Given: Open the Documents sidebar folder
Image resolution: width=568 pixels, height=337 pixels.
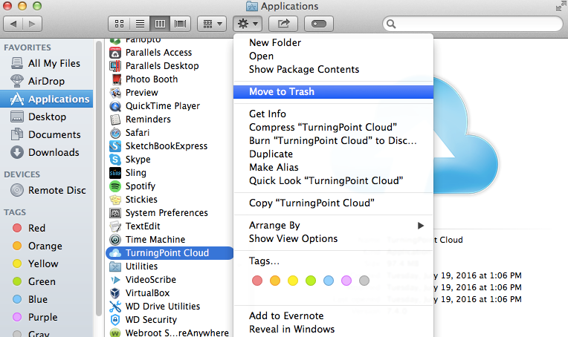Looking at the screenshot, I should point(46,134).
